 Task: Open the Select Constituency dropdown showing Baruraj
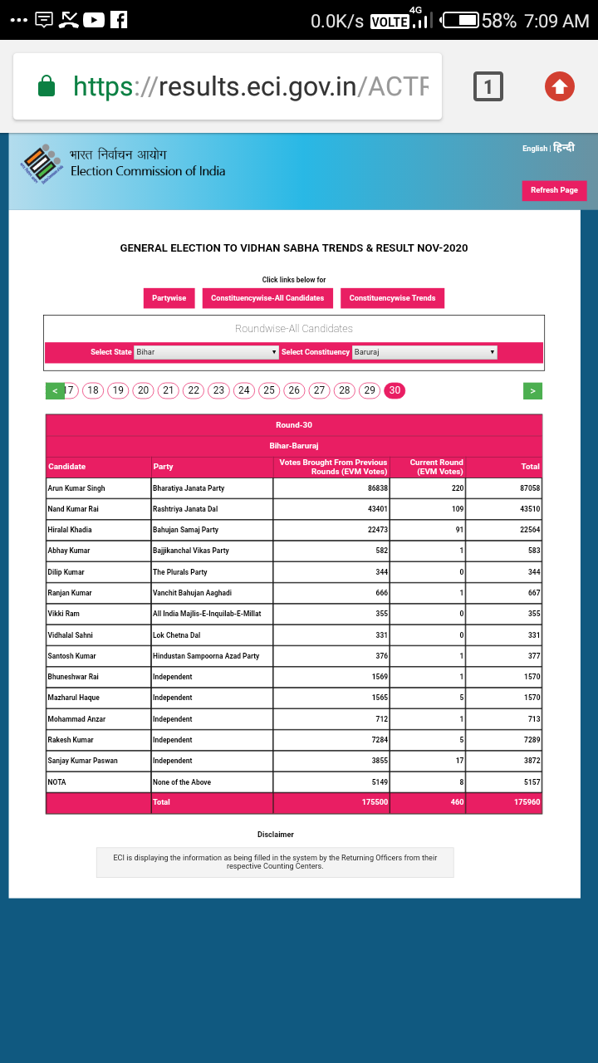pos(424,352)
